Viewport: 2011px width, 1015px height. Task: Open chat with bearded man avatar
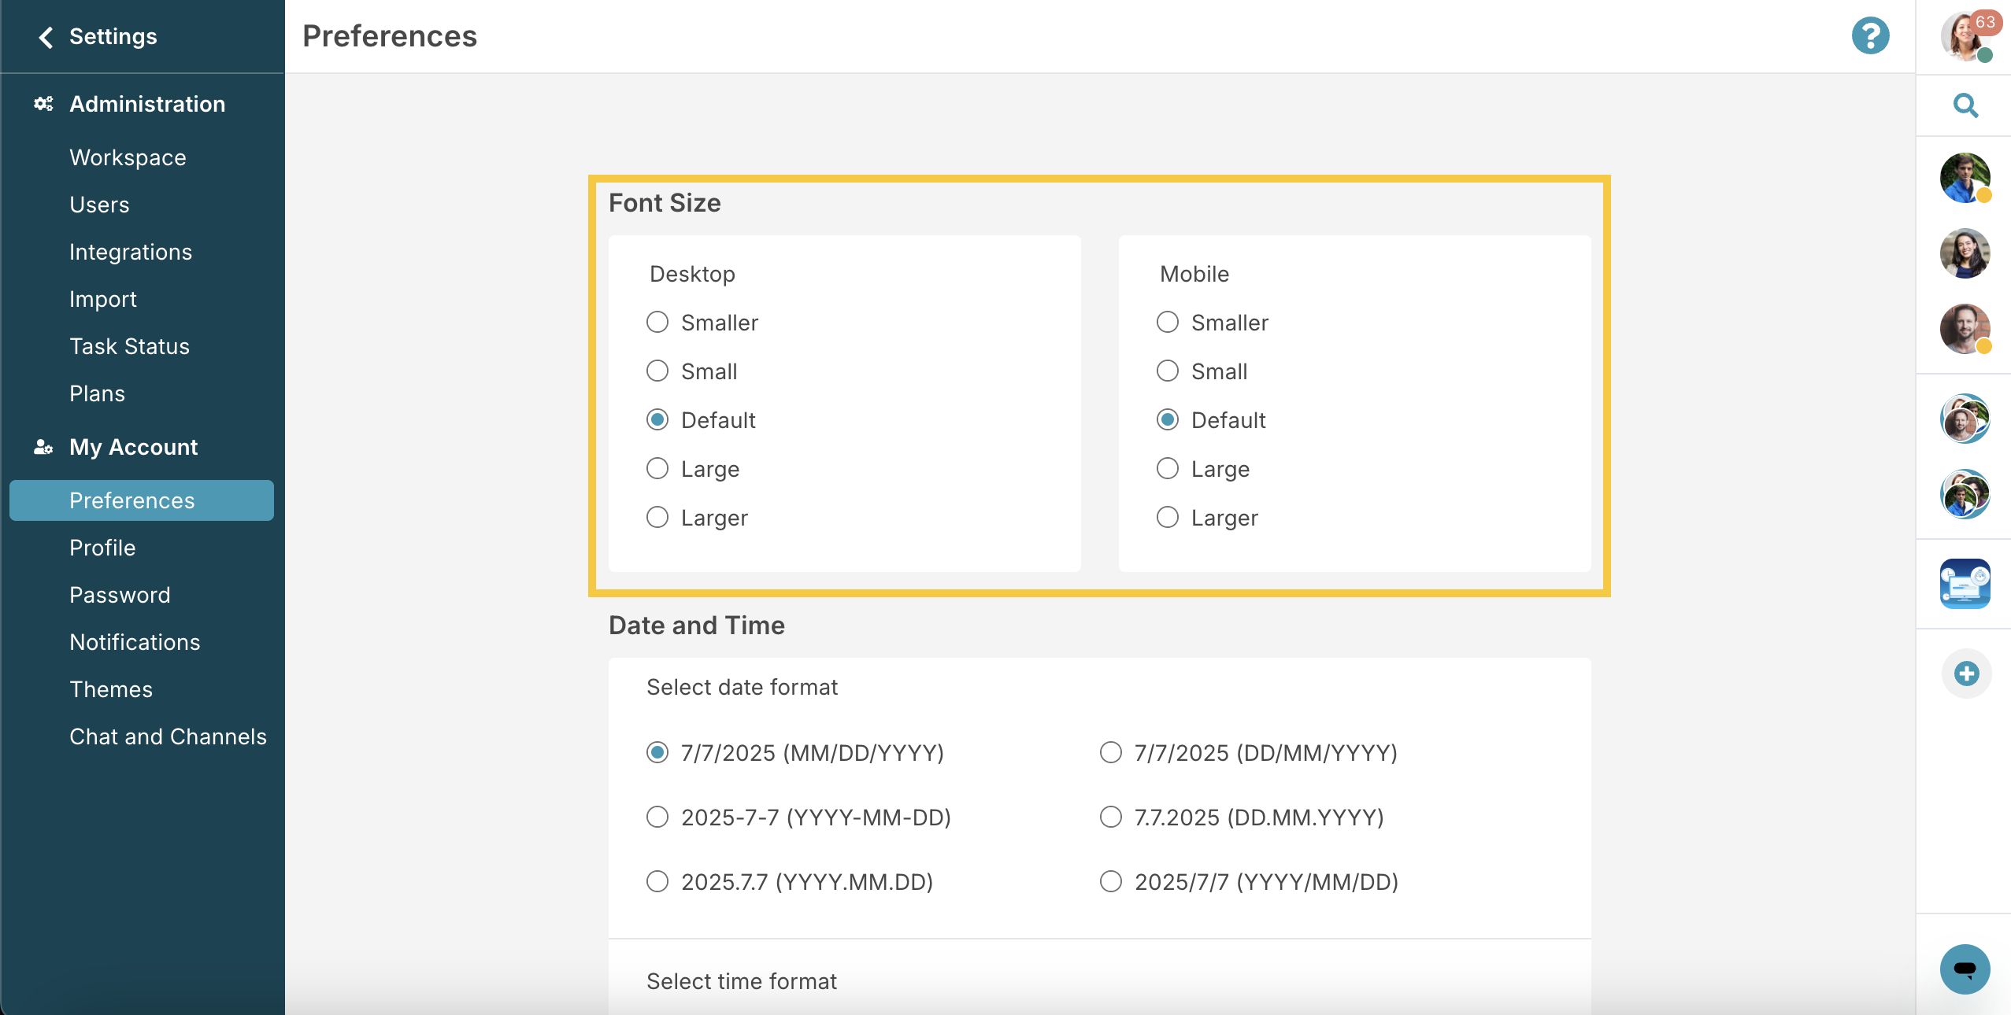coord(1965,329)
